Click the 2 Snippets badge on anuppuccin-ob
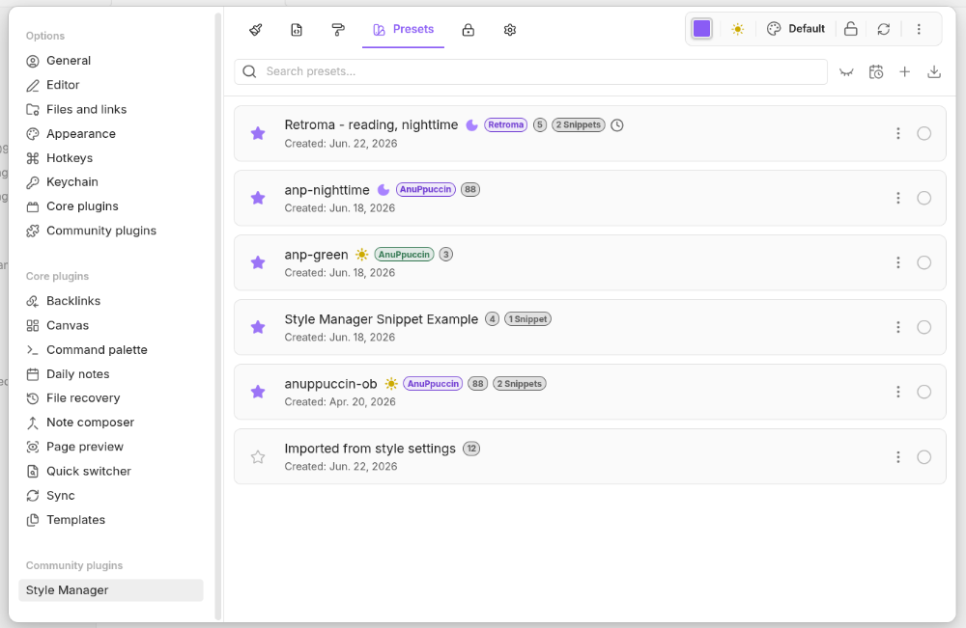 click(520, 384)
